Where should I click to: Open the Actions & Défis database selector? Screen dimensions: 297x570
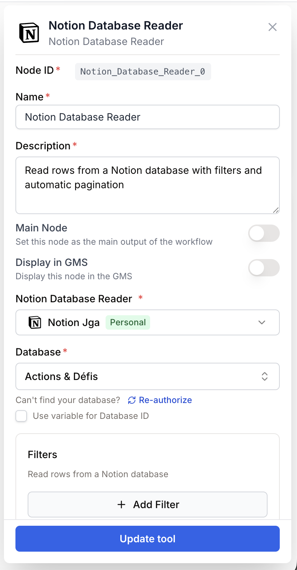pyautogui.click(x=148, y=376)
